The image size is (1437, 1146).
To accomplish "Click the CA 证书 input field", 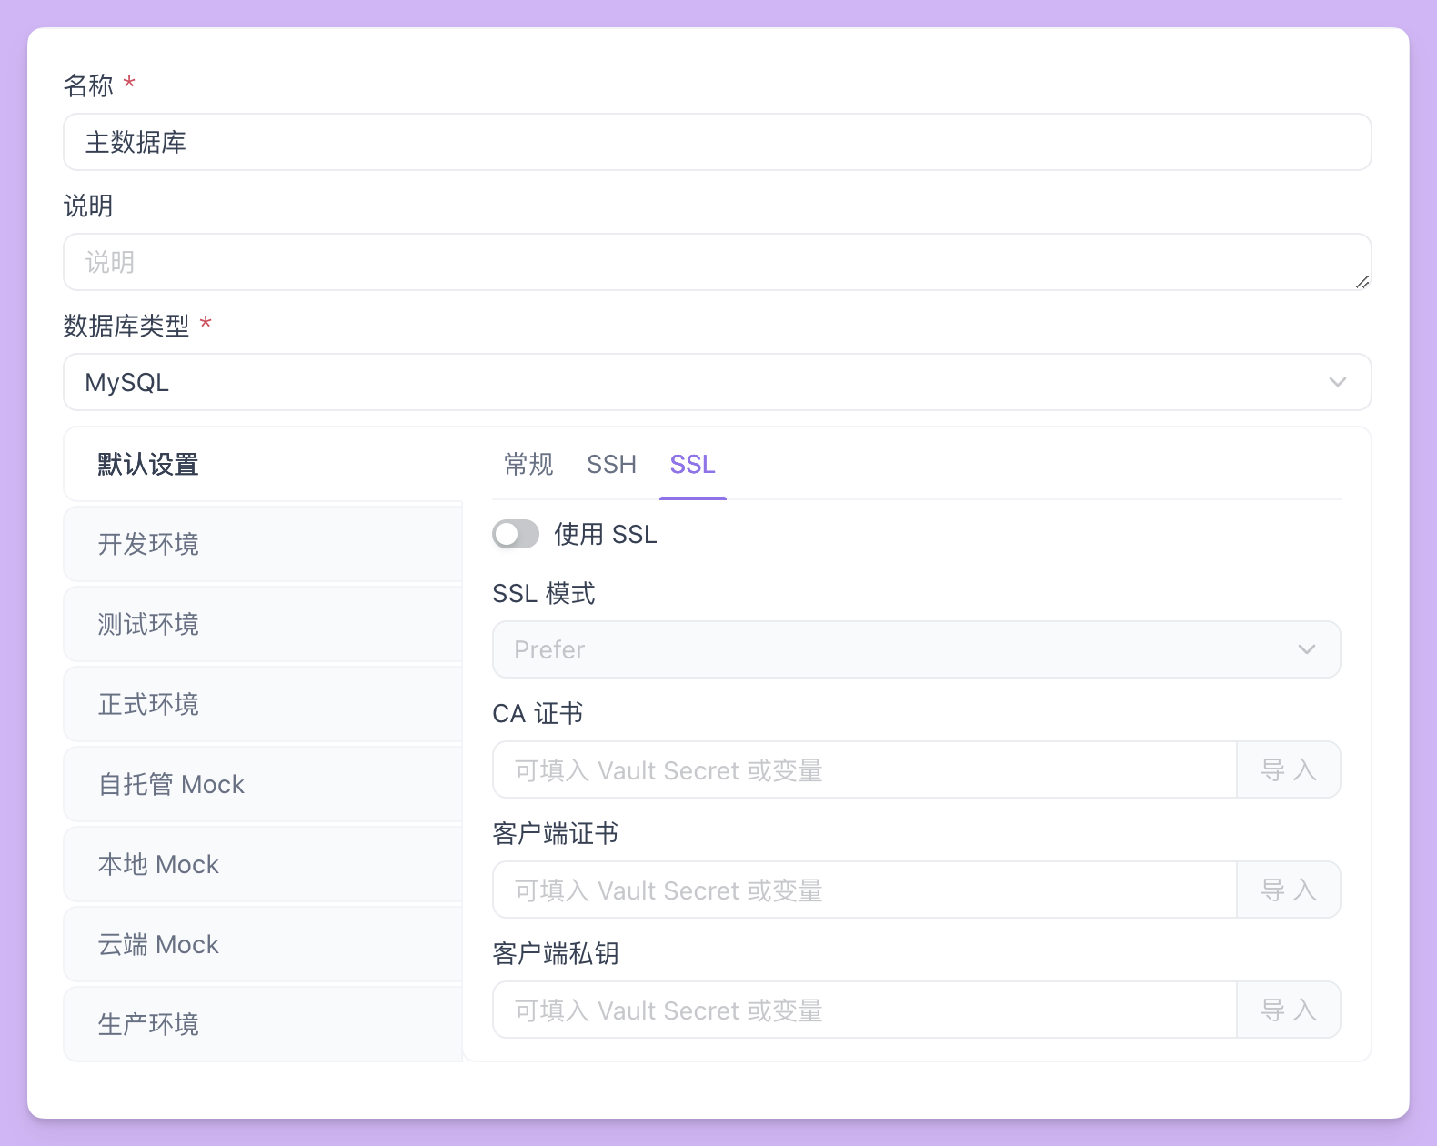I will point(865,769).
